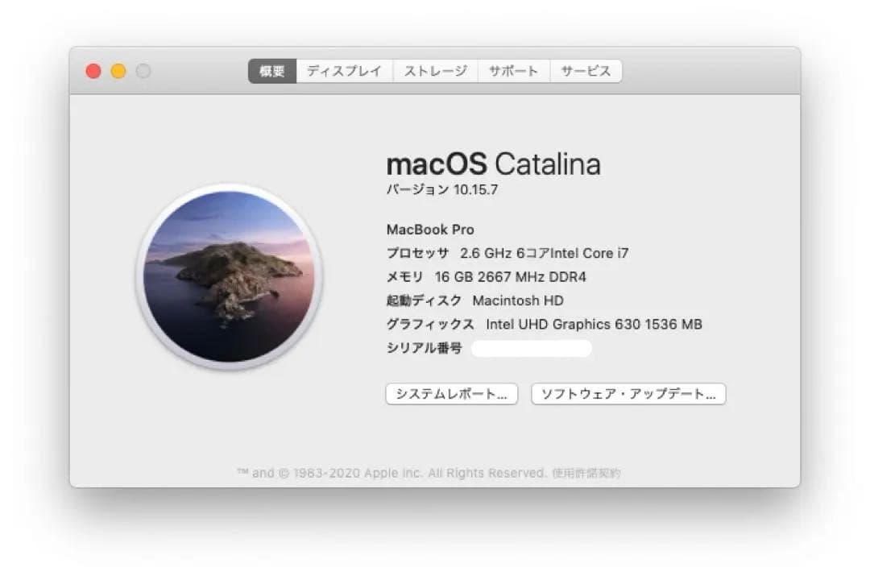870x580 pixels.
Task: Click the macOS Catalina title
Action: pyautogui.click(x=495, y=164)
